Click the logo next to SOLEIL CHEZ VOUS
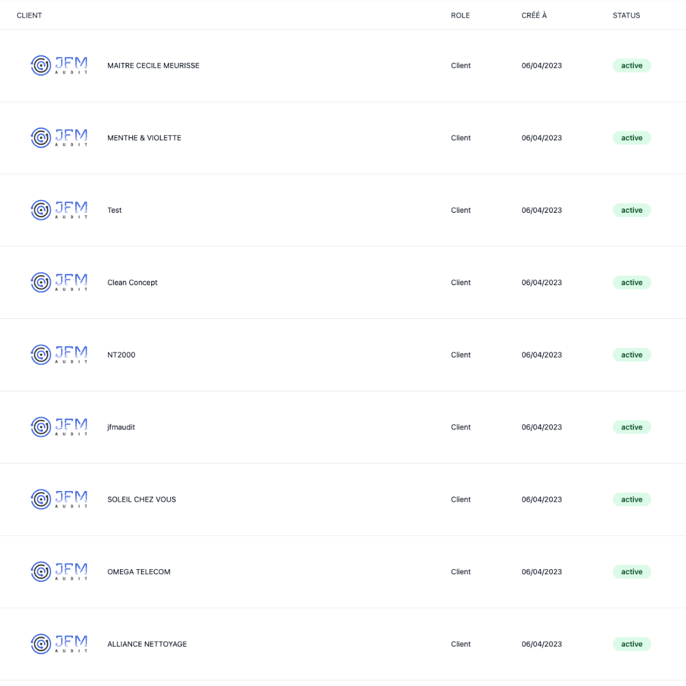Image resolution: width=686 pixels, height=686 pixels. click(x=59, y=500)
